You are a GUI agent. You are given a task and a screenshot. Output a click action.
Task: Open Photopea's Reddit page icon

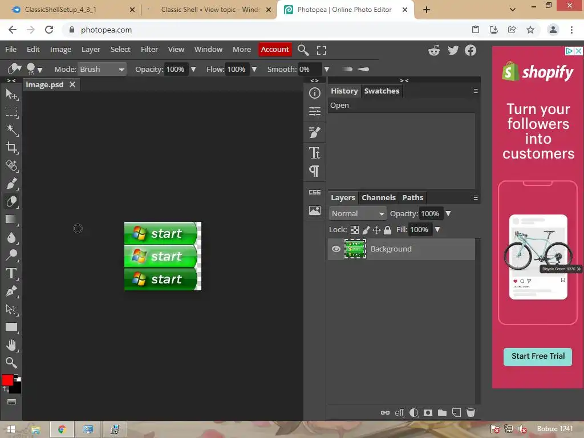coord(434,50)
